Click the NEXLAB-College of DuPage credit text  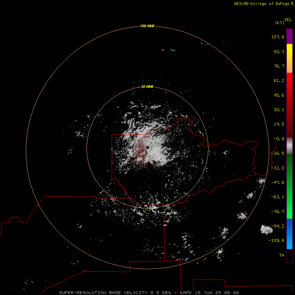[x=262, y=4]
